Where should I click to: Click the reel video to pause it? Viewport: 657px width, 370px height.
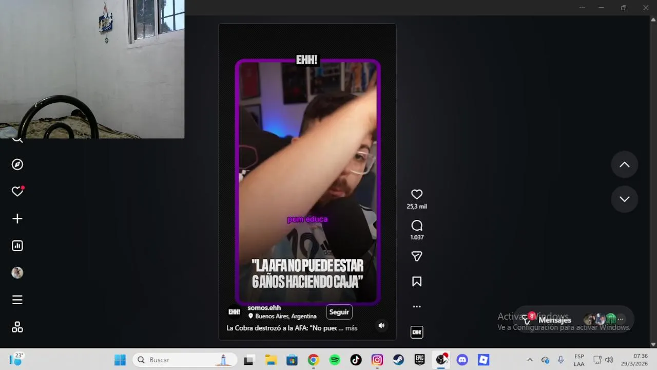(307, 182)
